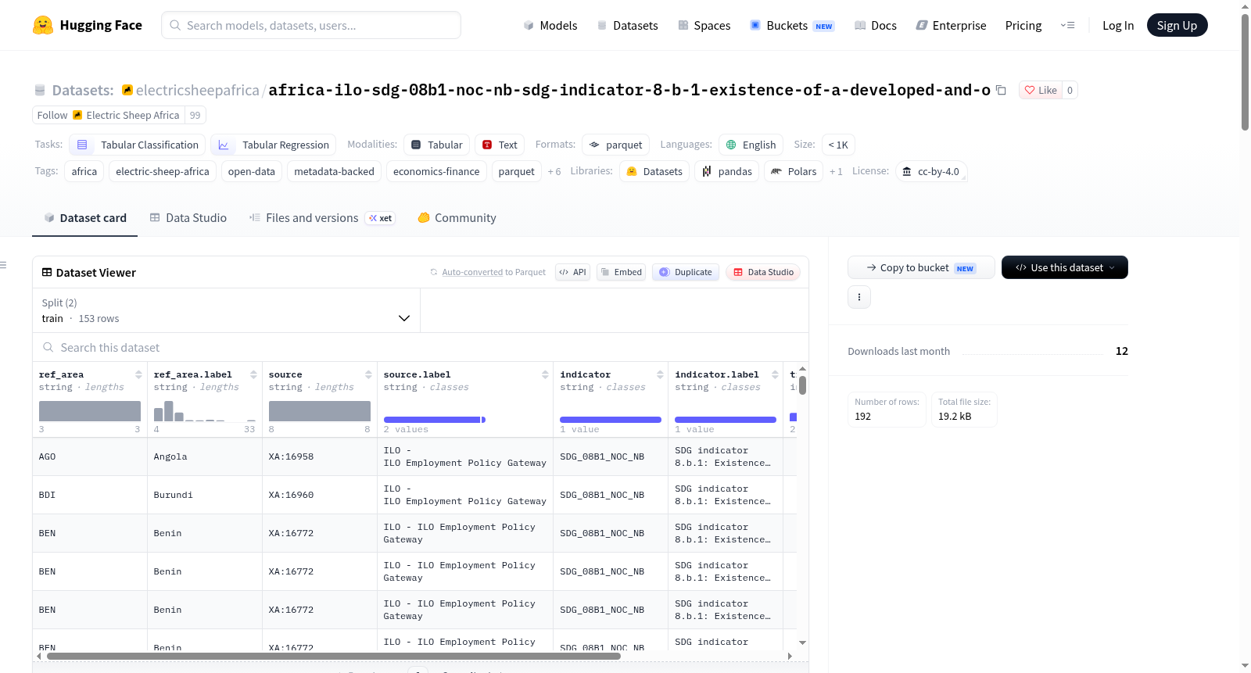Open the Pricing page

tap(1023, 25)
